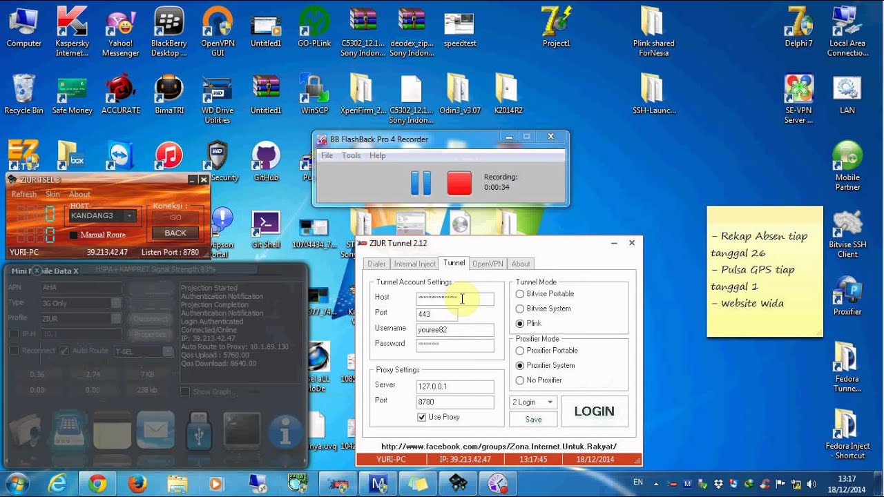Click the tunnel Port field showing 443

click(436, 313)
